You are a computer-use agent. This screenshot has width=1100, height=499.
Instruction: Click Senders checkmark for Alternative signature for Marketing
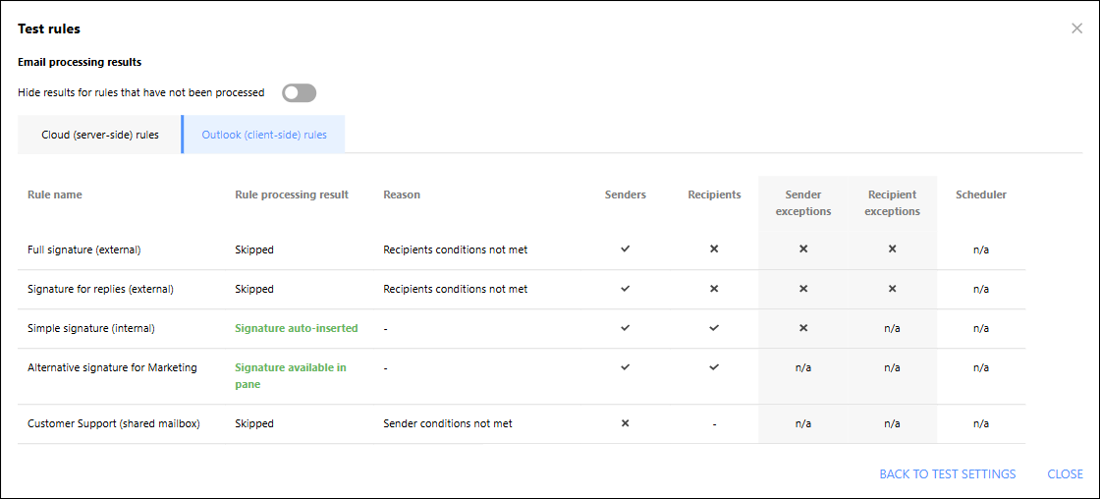coord(625,367)
